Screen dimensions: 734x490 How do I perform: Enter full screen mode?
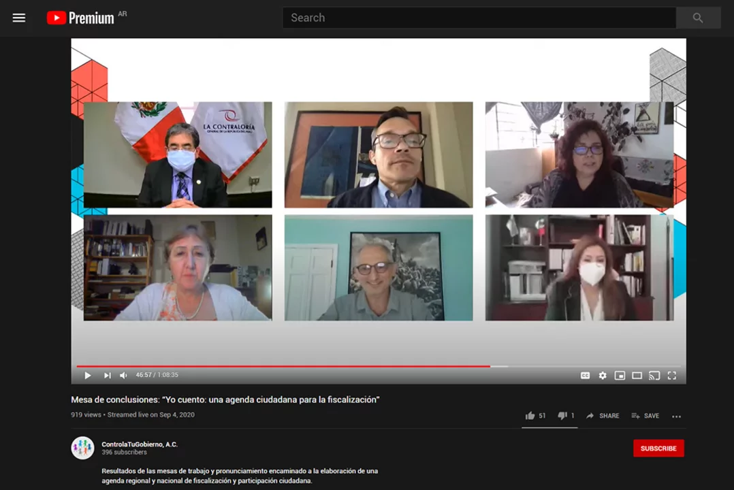coord(672,375)
